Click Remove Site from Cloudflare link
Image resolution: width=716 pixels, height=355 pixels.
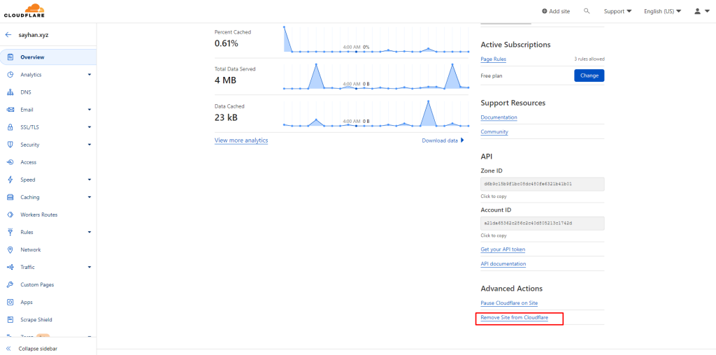tap(514, 318)
